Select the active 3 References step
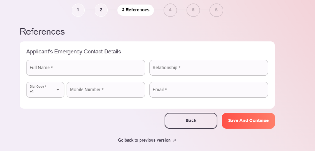Image resolution: width=315 pixels, height=151 pixels. 135,10
